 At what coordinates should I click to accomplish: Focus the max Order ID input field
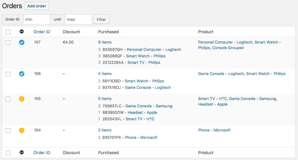click(x=78, y=19)
